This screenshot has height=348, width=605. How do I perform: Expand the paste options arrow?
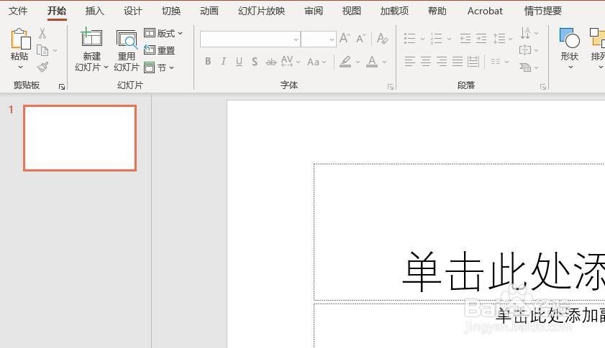click(x=20, y=67)
